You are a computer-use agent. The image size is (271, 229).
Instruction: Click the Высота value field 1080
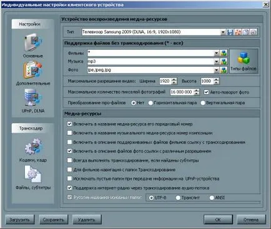pos(207,81)
